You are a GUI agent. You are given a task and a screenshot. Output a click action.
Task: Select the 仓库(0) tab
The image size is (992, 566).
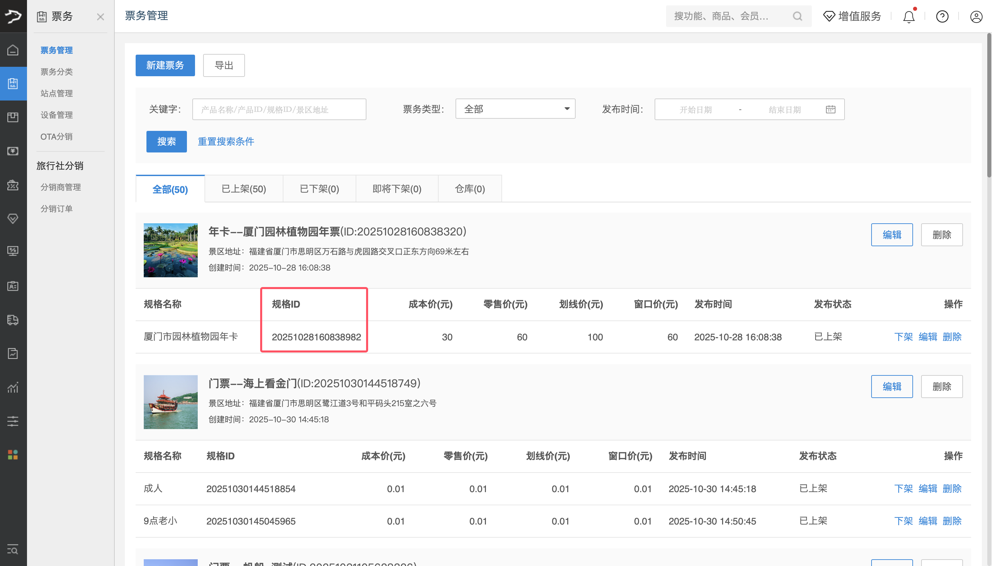point(469,189)
